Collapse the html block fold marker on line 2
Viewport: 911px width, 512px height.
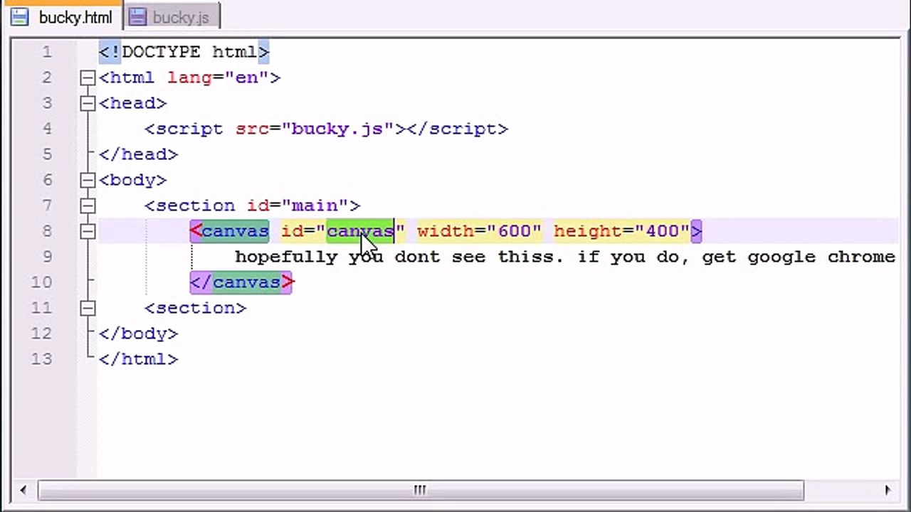click(x=88, y=78)
